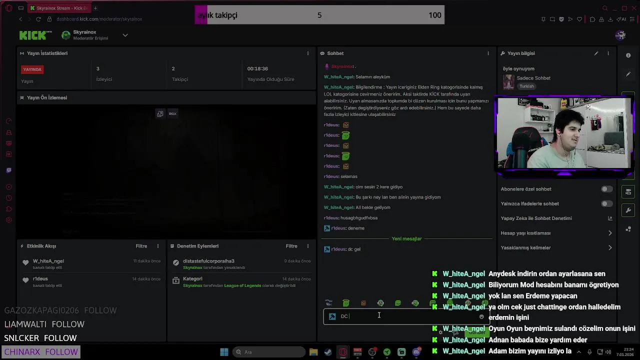This screenshot has width=640, height=360.
Task: Click W_hiteA_ngel username in Etkinlik Akışı
Action: (x=48, y=261)
